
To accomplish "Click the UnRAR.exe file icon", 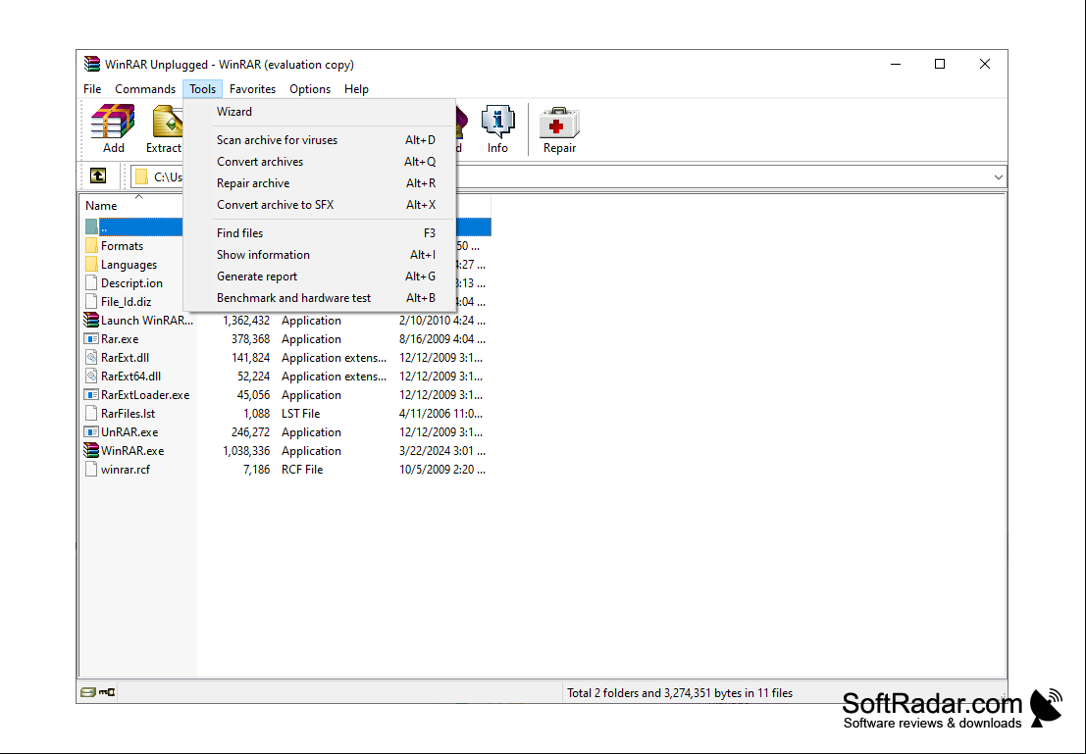I will [x=91, y=432].
